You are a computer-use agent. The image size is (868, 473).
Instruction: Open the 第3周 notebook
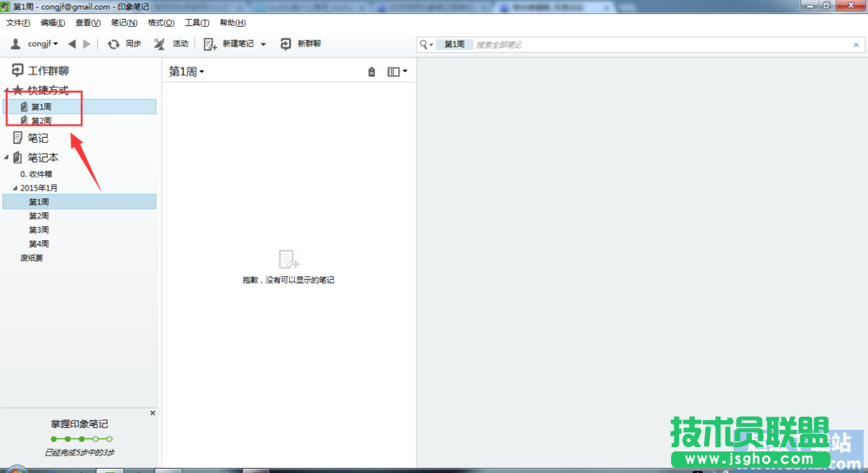point(39,230)
